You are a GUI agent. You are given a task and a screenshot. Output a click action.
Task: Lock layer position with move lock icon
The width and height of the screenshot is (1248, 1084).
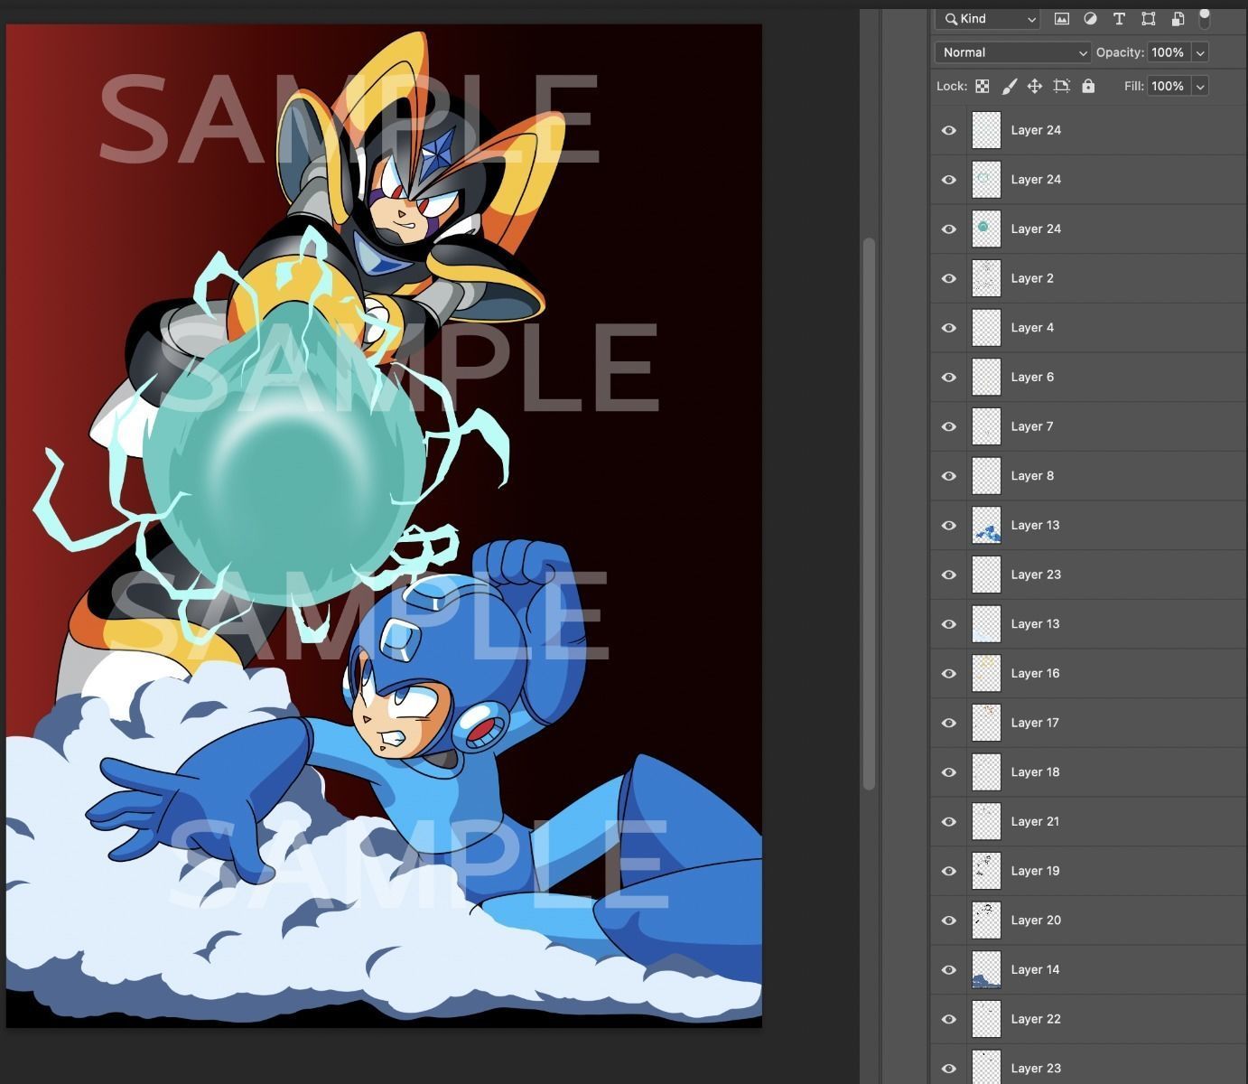[1035, 86]
